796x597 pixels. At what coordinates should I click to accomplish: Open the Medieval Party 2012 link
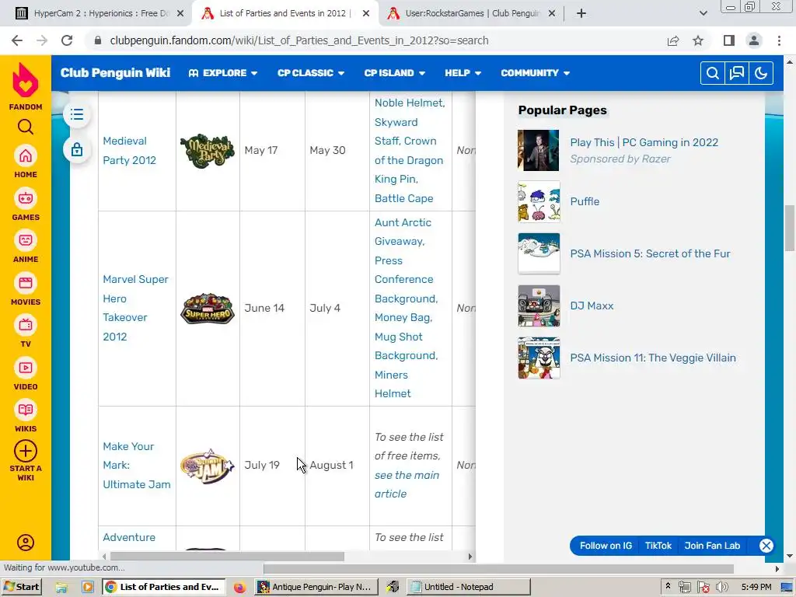[x=129, y=150]
